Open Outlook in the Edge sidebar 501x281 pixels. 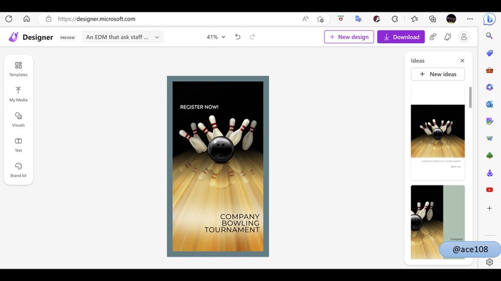(489, 104)
